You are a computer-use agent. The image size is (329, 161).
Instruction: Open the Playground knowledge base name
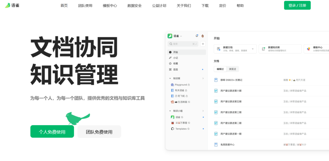click(x=181, y=85)
